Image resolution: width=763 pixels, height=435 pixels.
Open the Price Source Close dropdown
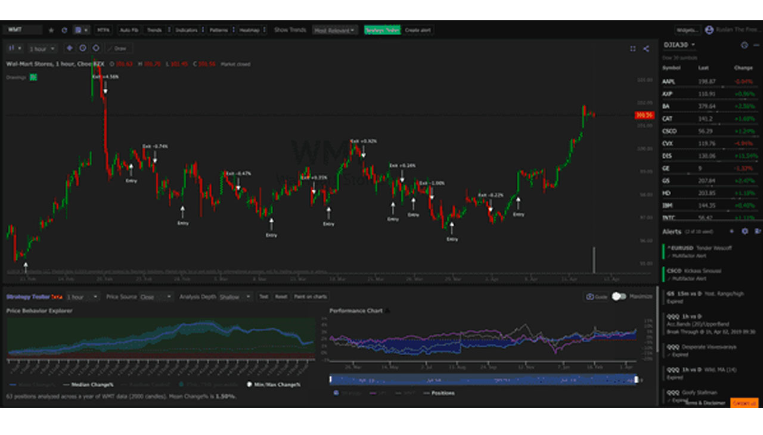(155, 297)
